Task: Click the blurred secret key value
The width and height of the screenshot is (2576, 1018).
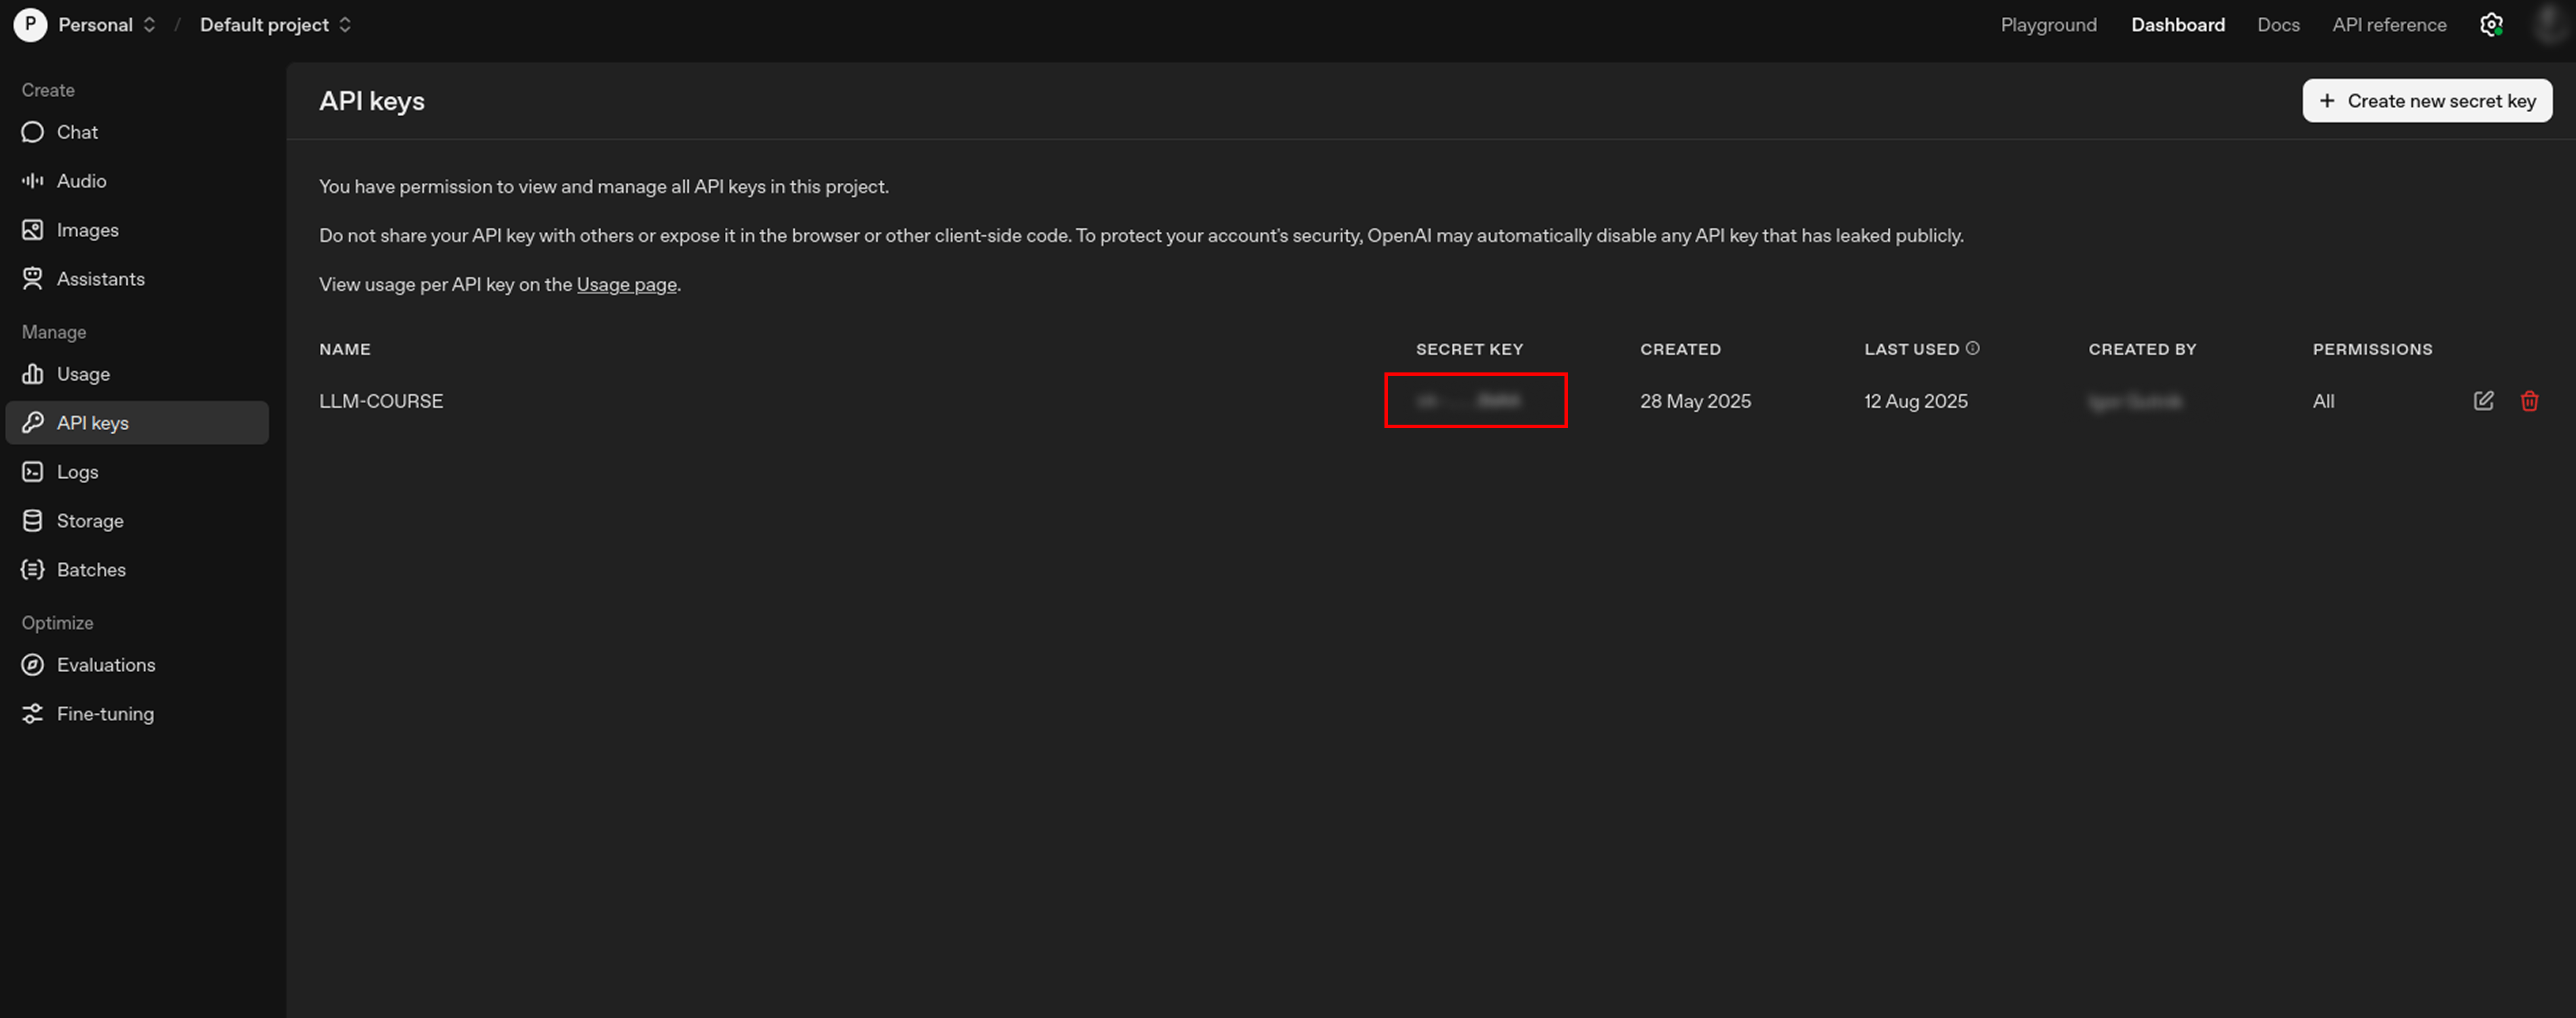Action: [1468, 401]
